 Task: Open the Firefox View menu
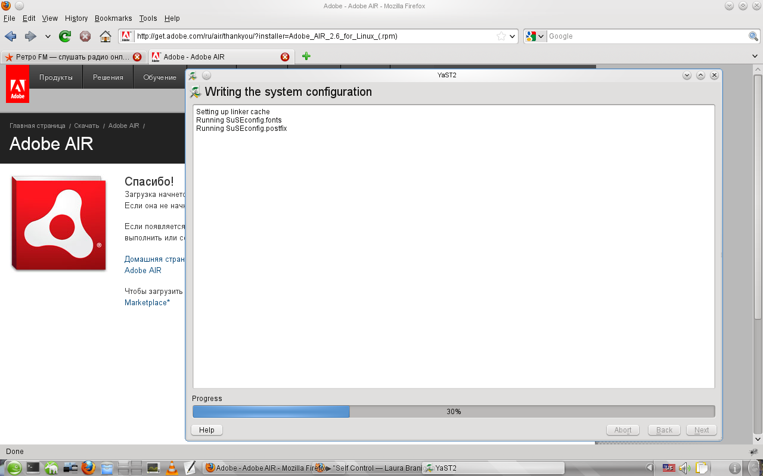coord(50,18)
